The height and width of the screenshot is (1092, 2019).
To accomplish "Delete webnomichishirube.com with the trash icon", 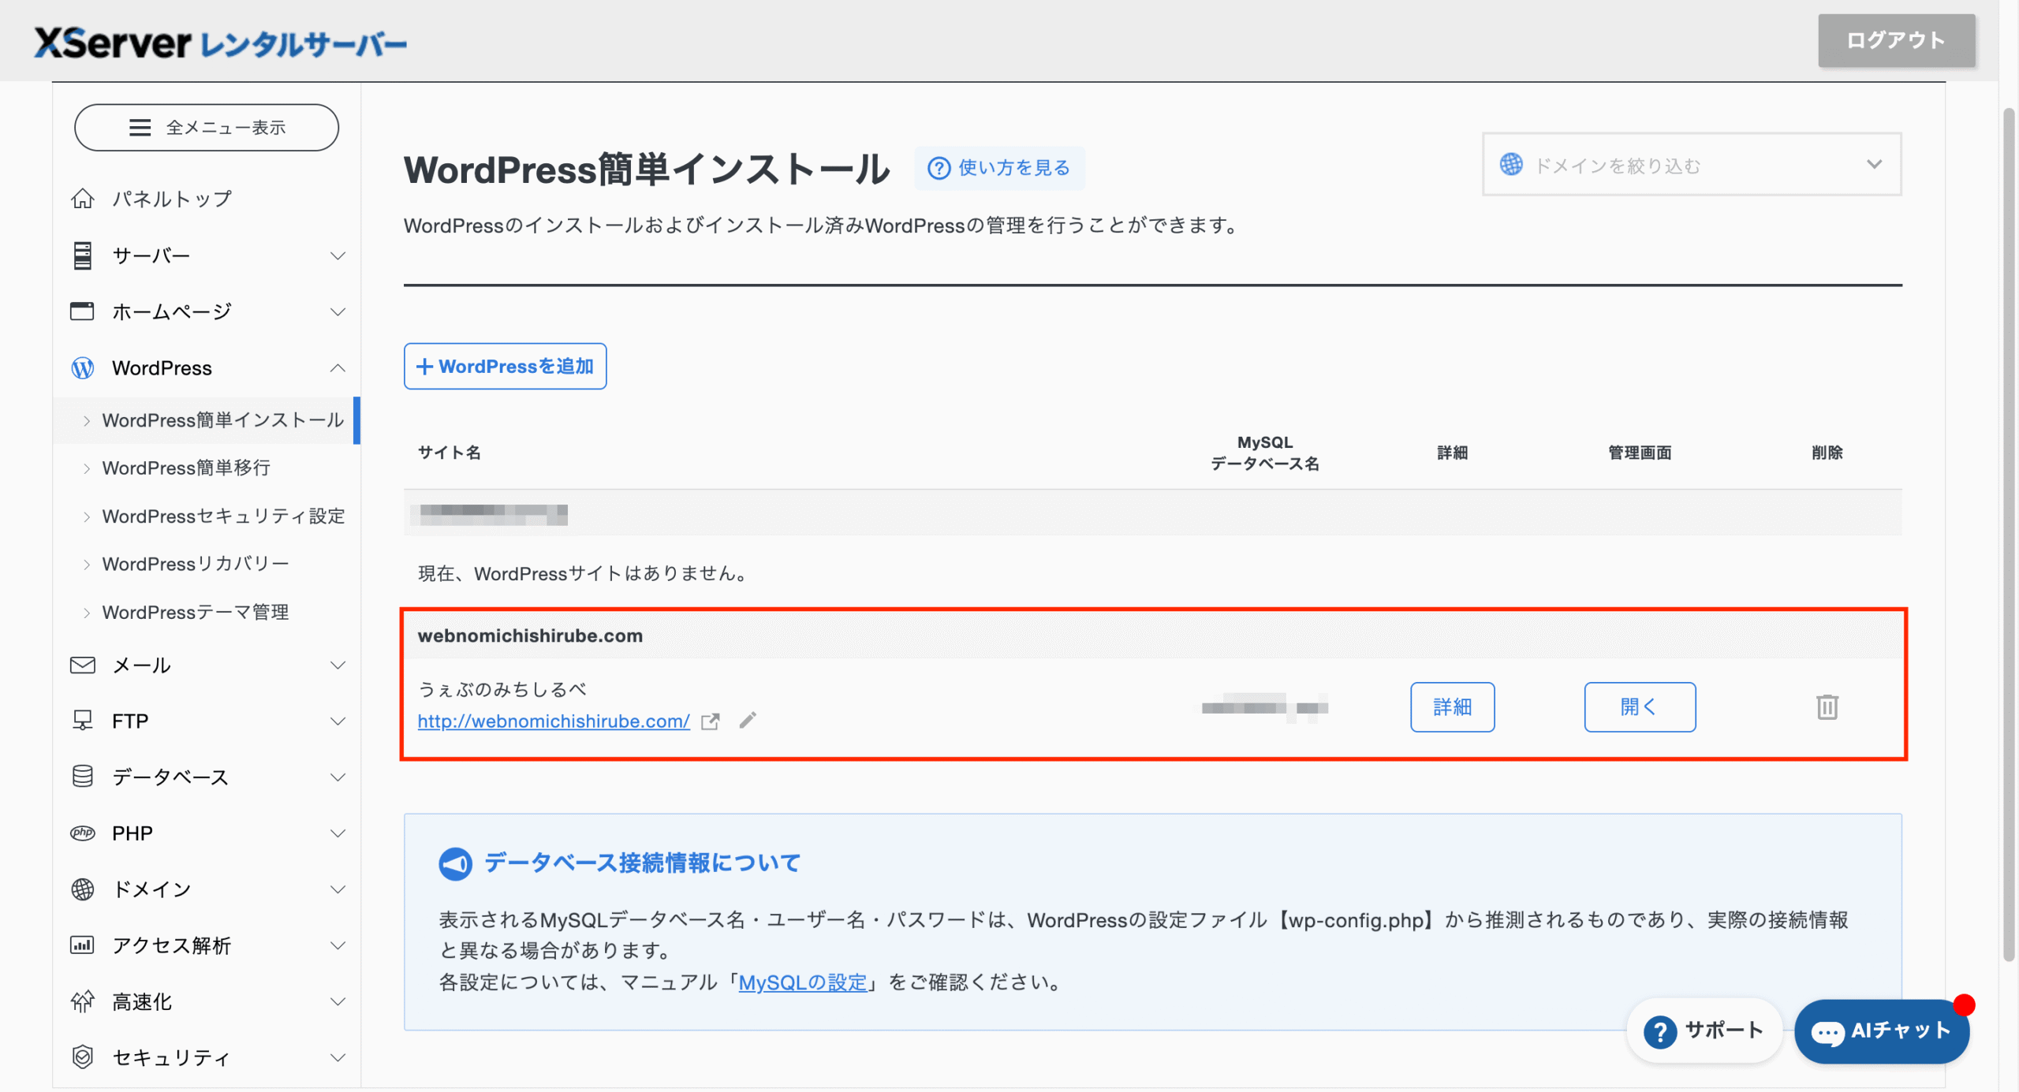I will pos(1827,707).
